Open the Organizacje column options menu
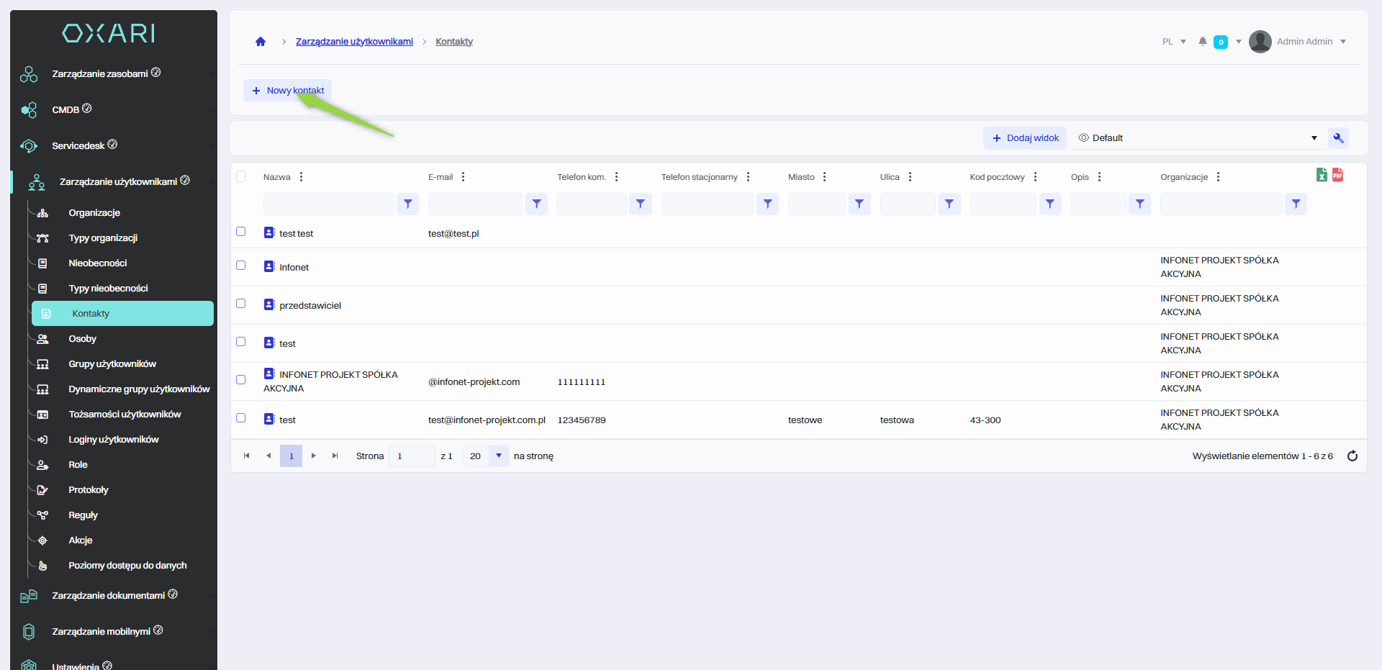The image size is (1382, 670). [1218, 177]
